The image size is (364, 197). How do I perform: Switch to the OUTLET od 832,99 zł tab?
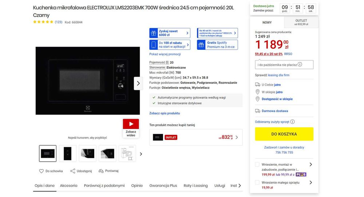[301, 22]
